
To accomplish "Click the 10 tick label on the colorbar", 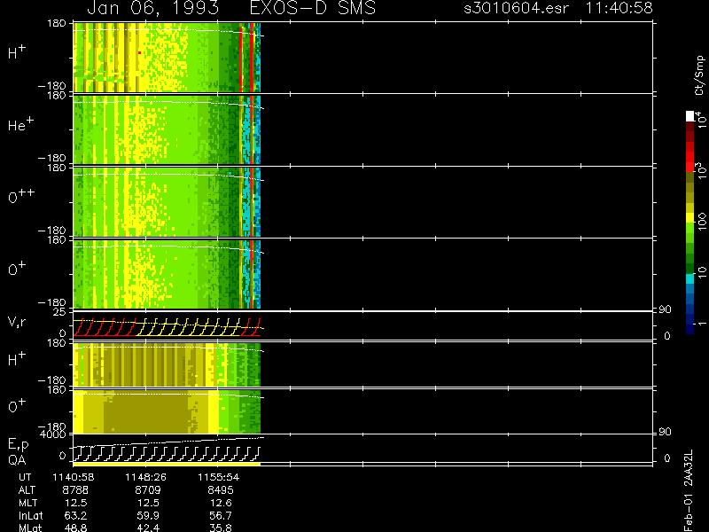I will point(701,272).
